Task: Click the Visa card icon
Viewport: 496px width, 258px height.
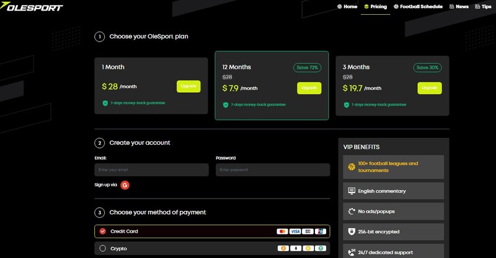Action: point(295,231)
